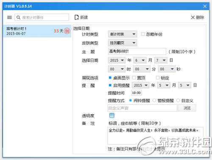Enable the 忽略年份 checkbox
212x160 pixels.
coord(143,34)
